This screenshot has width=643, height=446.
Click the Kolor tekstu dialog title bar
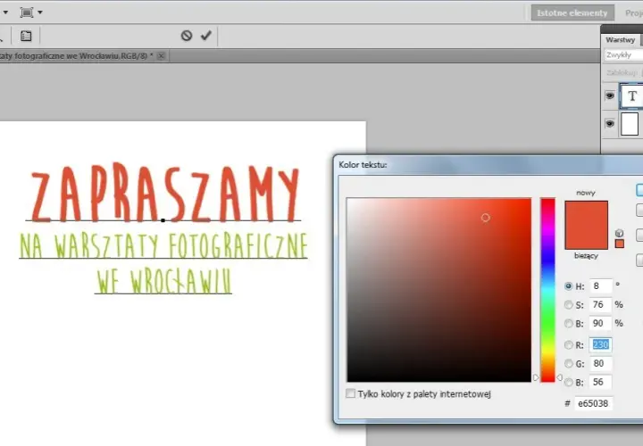click(x=489, y=165)
